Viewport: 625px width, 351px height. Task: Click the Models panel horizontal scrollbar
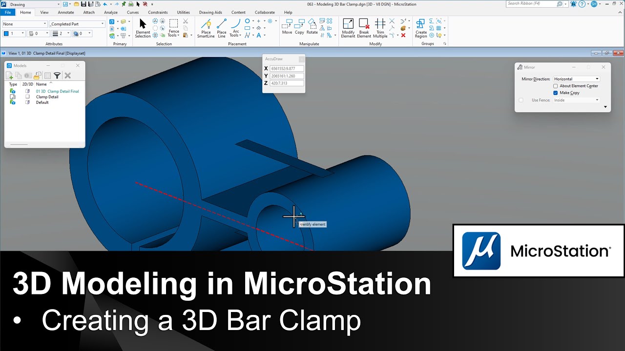(19, 144)
